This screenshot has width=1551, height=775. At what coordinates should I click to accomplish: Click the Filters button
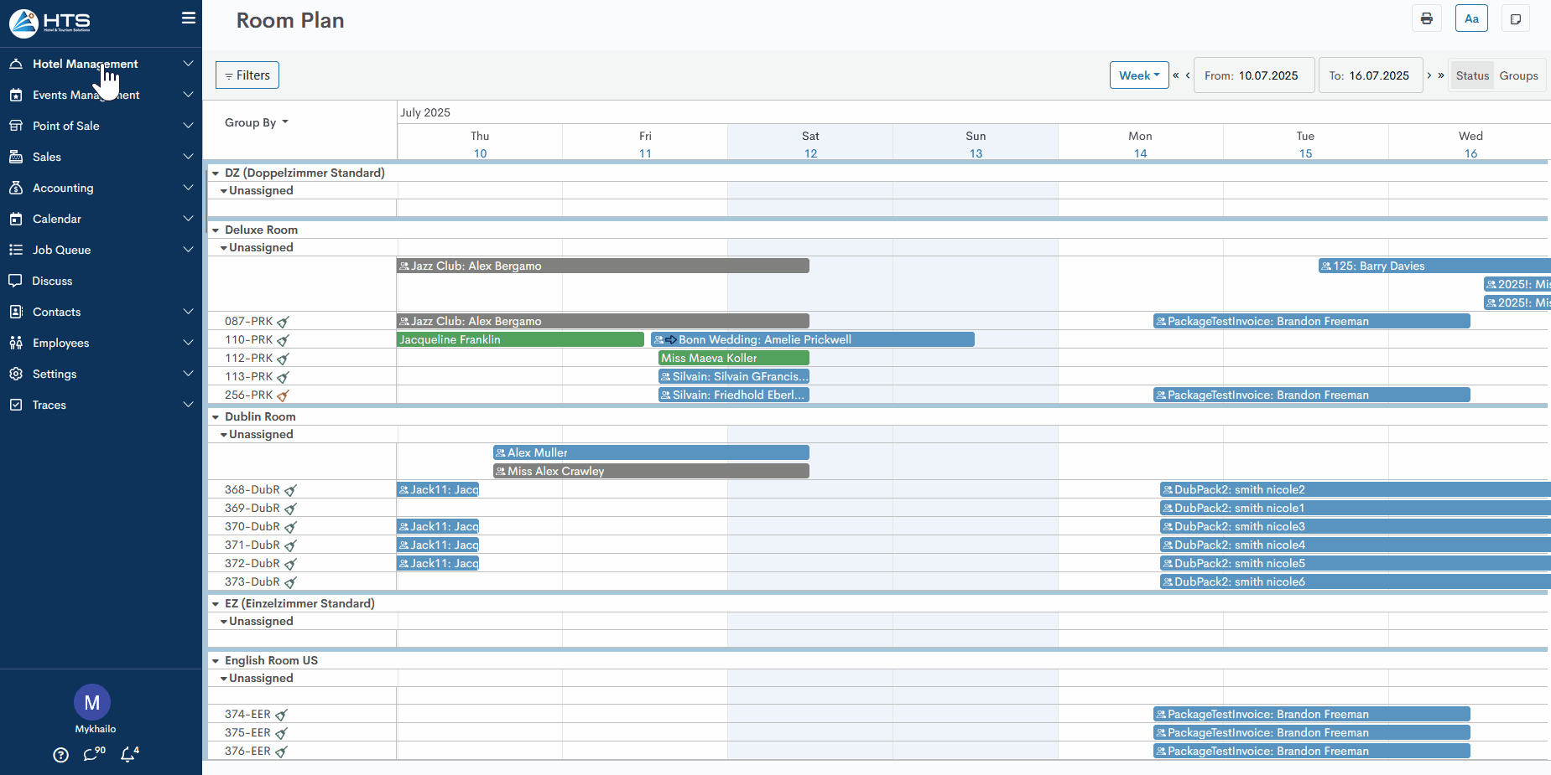click(247, 75)
